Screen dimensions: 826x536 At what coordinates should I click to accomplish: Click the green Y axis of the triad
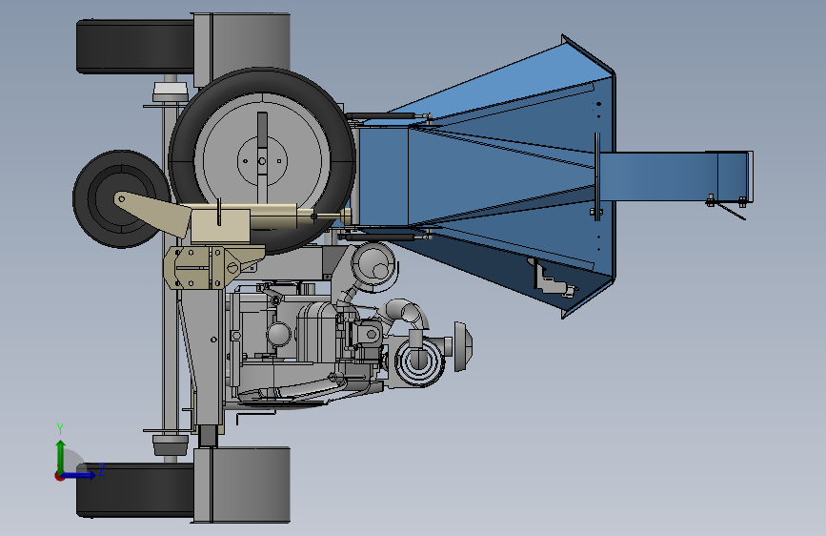click(61, 455)
